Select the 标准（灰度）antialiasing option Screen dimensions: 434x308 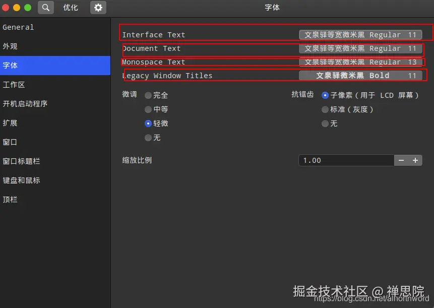pos(325,109)
